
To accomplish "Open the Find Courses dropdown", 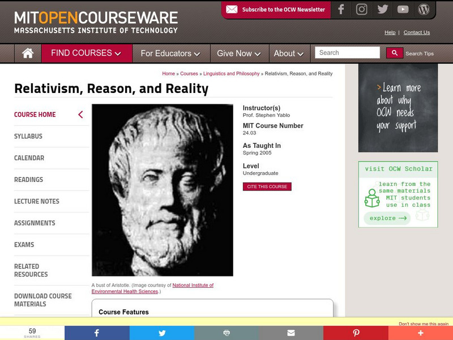I will [86, 53].
